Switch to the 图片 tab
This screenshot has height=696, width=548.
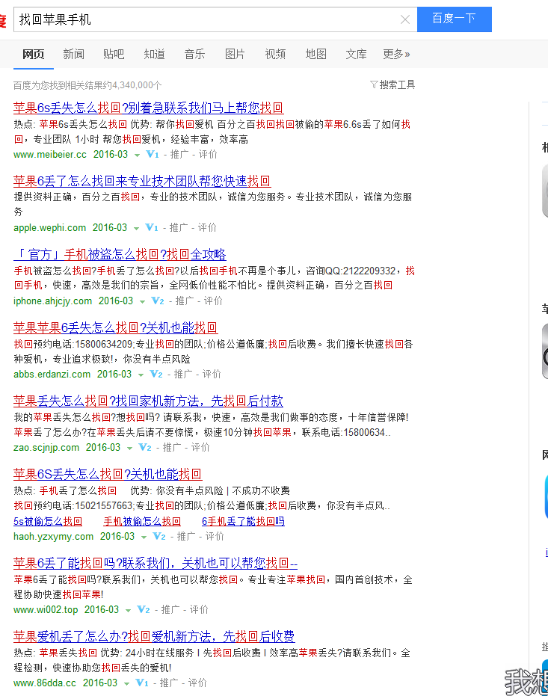235,54
